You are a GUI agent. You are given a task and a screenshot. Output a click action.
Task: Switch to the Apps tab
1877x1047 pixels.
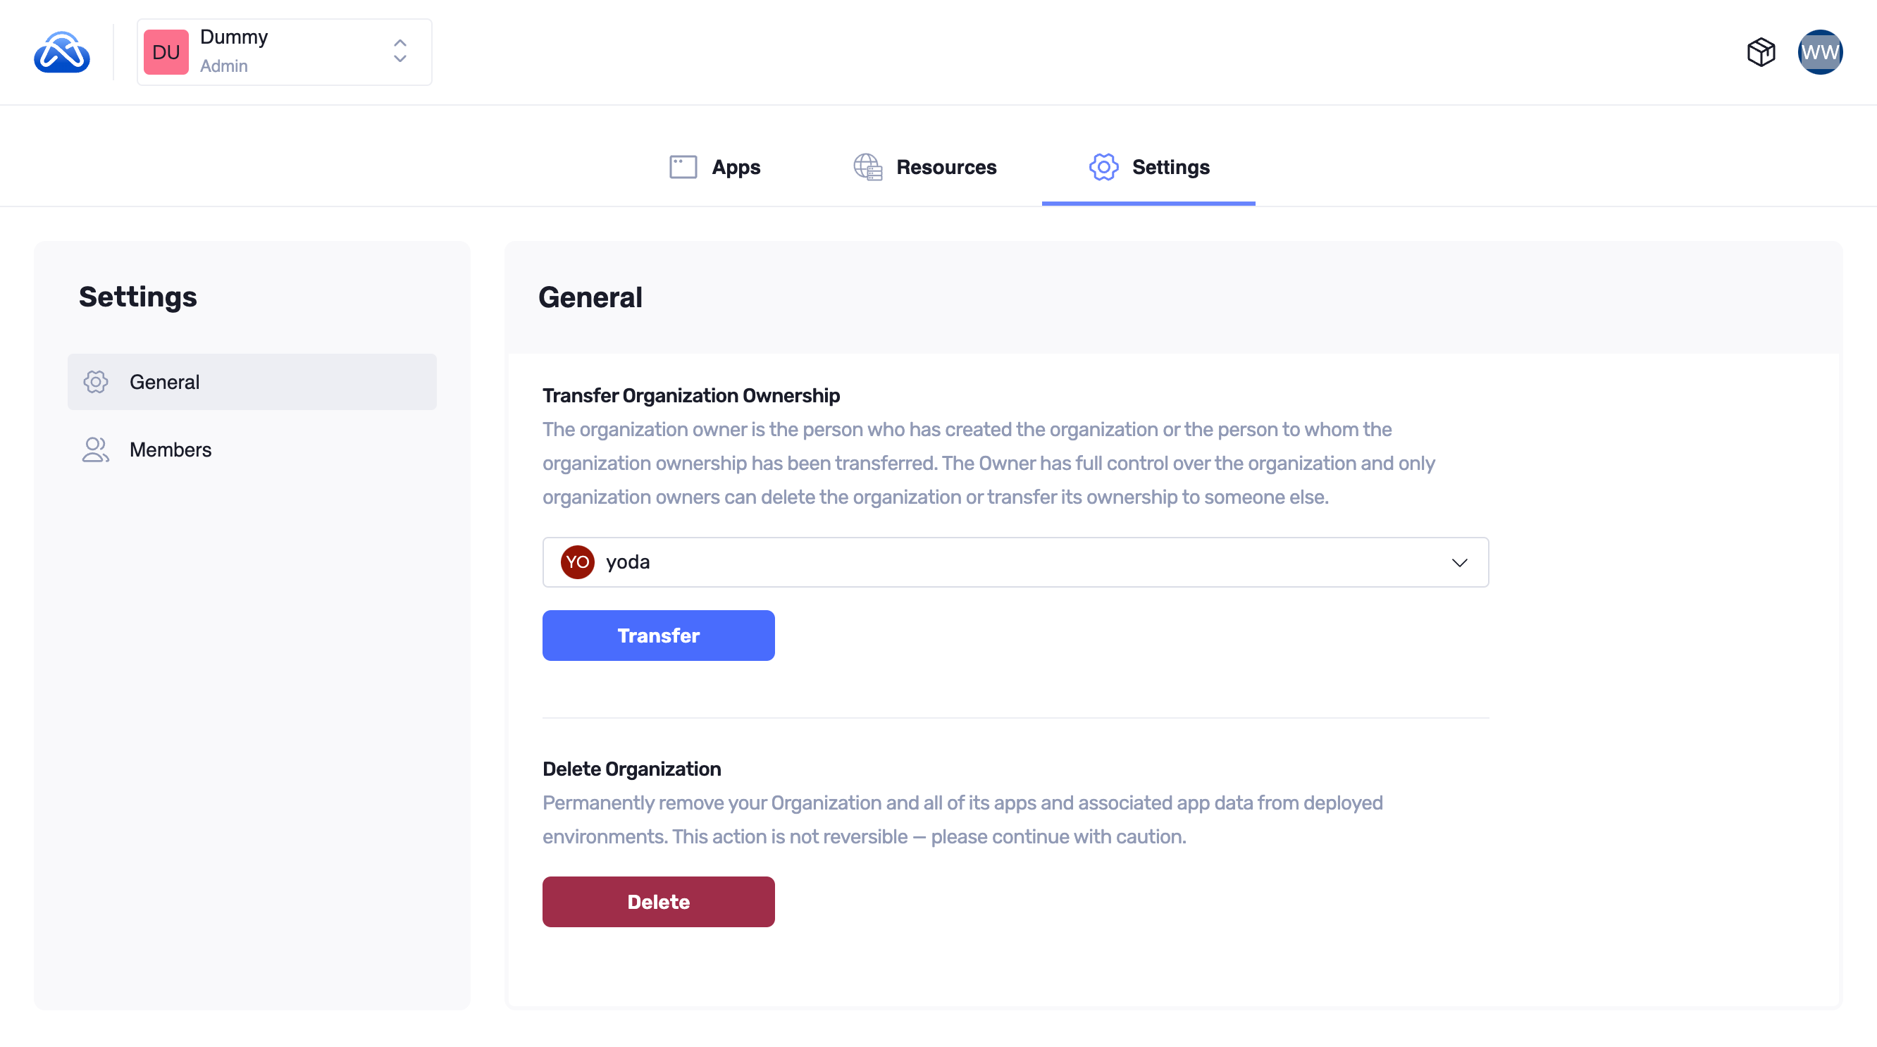coord(735,168)
